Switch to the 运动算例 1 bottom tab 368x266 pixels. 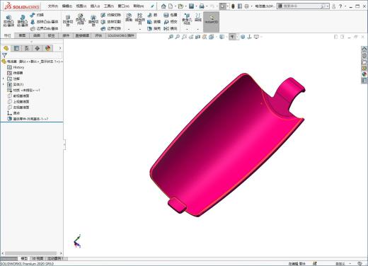(x=56, y=258)
